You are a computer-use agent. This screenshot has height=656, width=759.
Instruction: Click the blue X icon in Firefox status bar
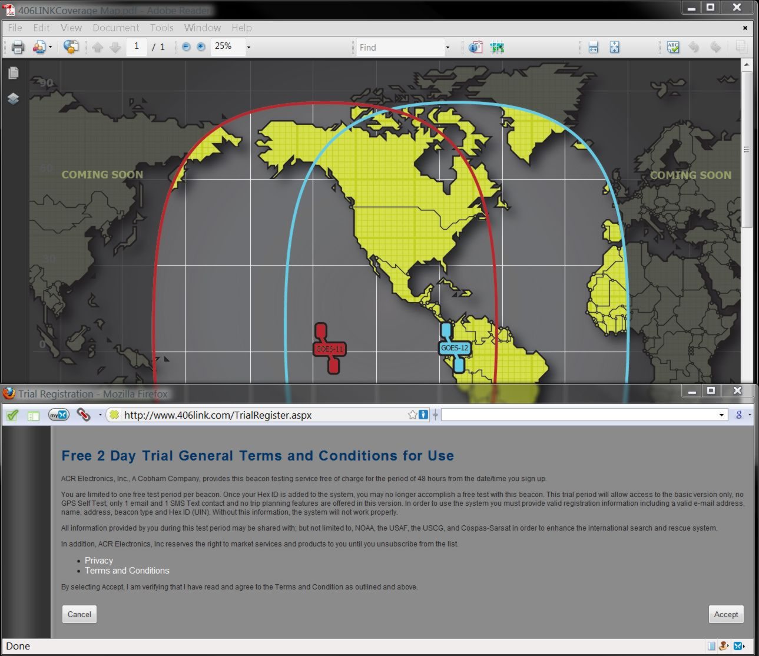point(739,646)
